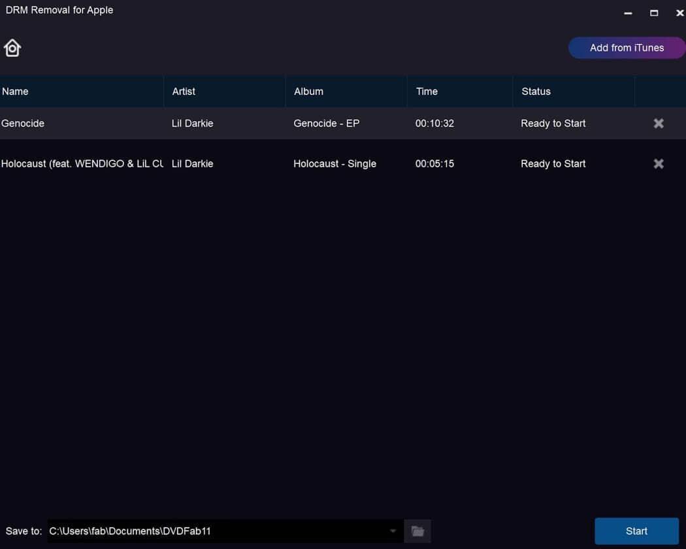This screenshot has height=549, width=686.
Task: Select the Holocaust (feat. WENDIGO track name
Action: tap(82, 164)
